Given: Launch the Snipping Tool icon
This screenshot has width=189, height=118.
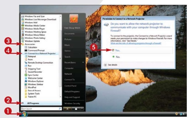Looking at the screenshot, I should (26, 69).
